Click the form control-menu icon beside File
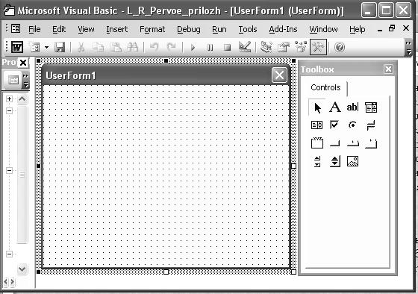 (x=16, y=28)
